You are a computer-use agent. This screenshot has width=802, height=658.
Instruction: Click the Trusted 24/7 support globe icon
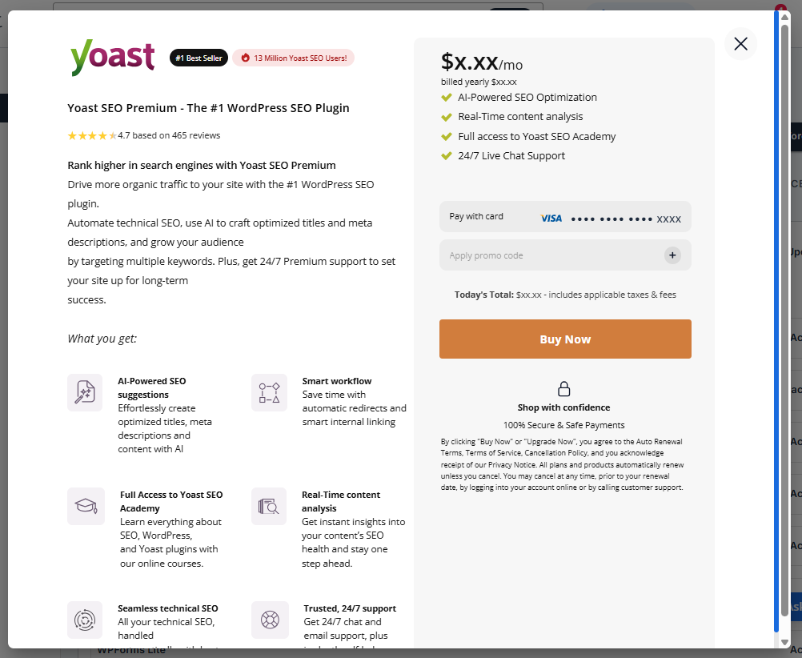coord(269,620)
